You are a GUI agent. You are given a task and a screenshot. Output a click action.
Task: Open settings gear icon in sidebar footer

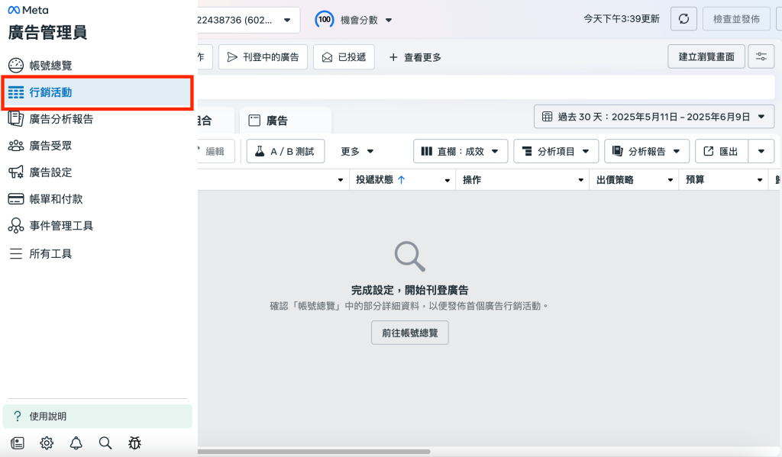(x=47, y=443)
